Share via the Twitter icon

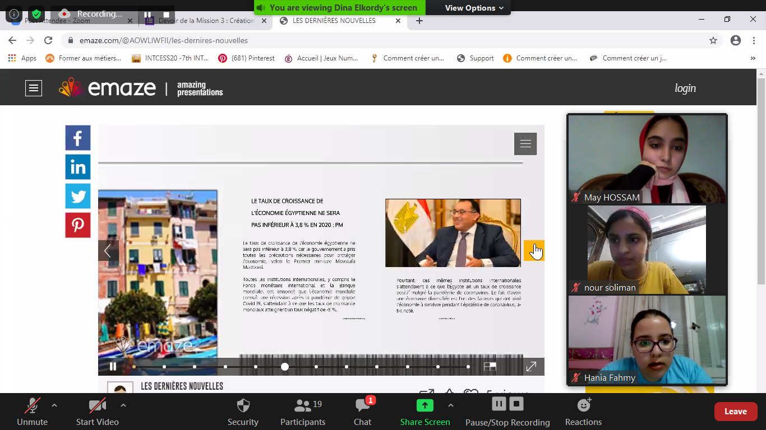[77, 196]
